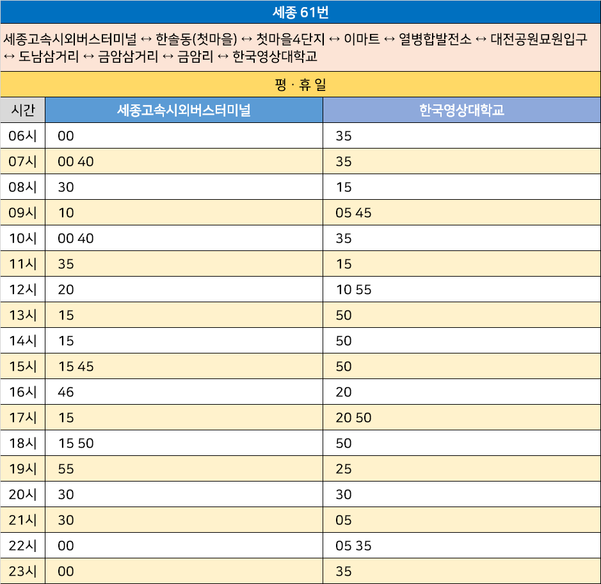Select the 평 · 휴일 schedule header
The height and width of the screenshot is (584, 601).
[x=301, y=85]
